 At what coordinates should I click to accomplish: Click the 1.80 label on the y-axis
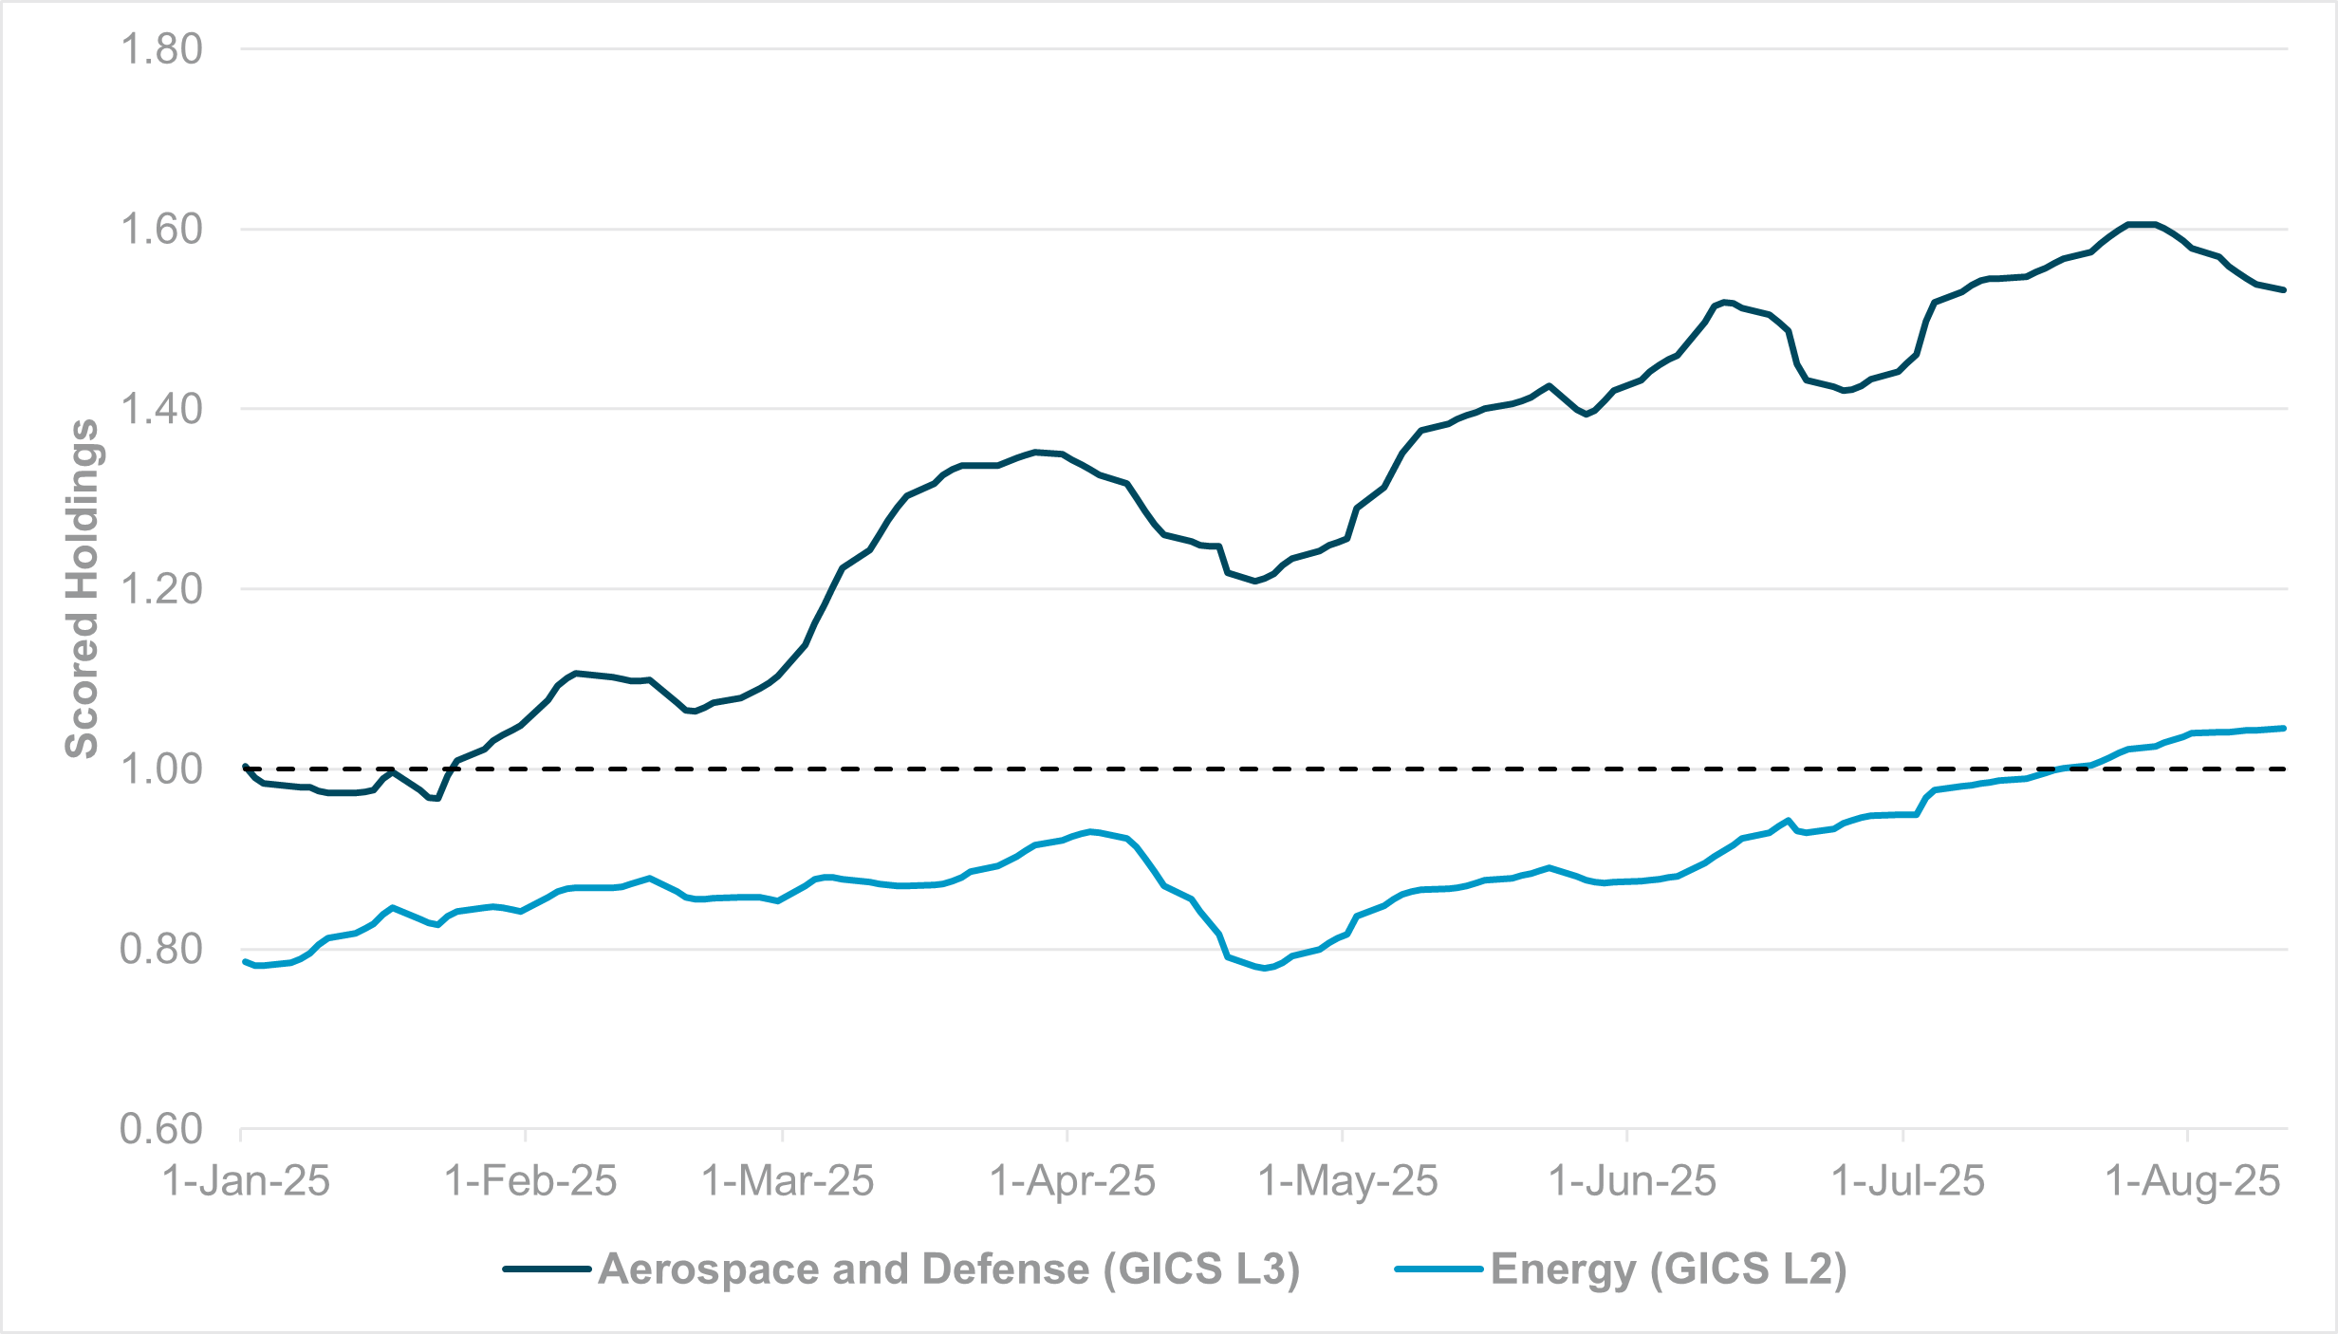tap(159, 46)
